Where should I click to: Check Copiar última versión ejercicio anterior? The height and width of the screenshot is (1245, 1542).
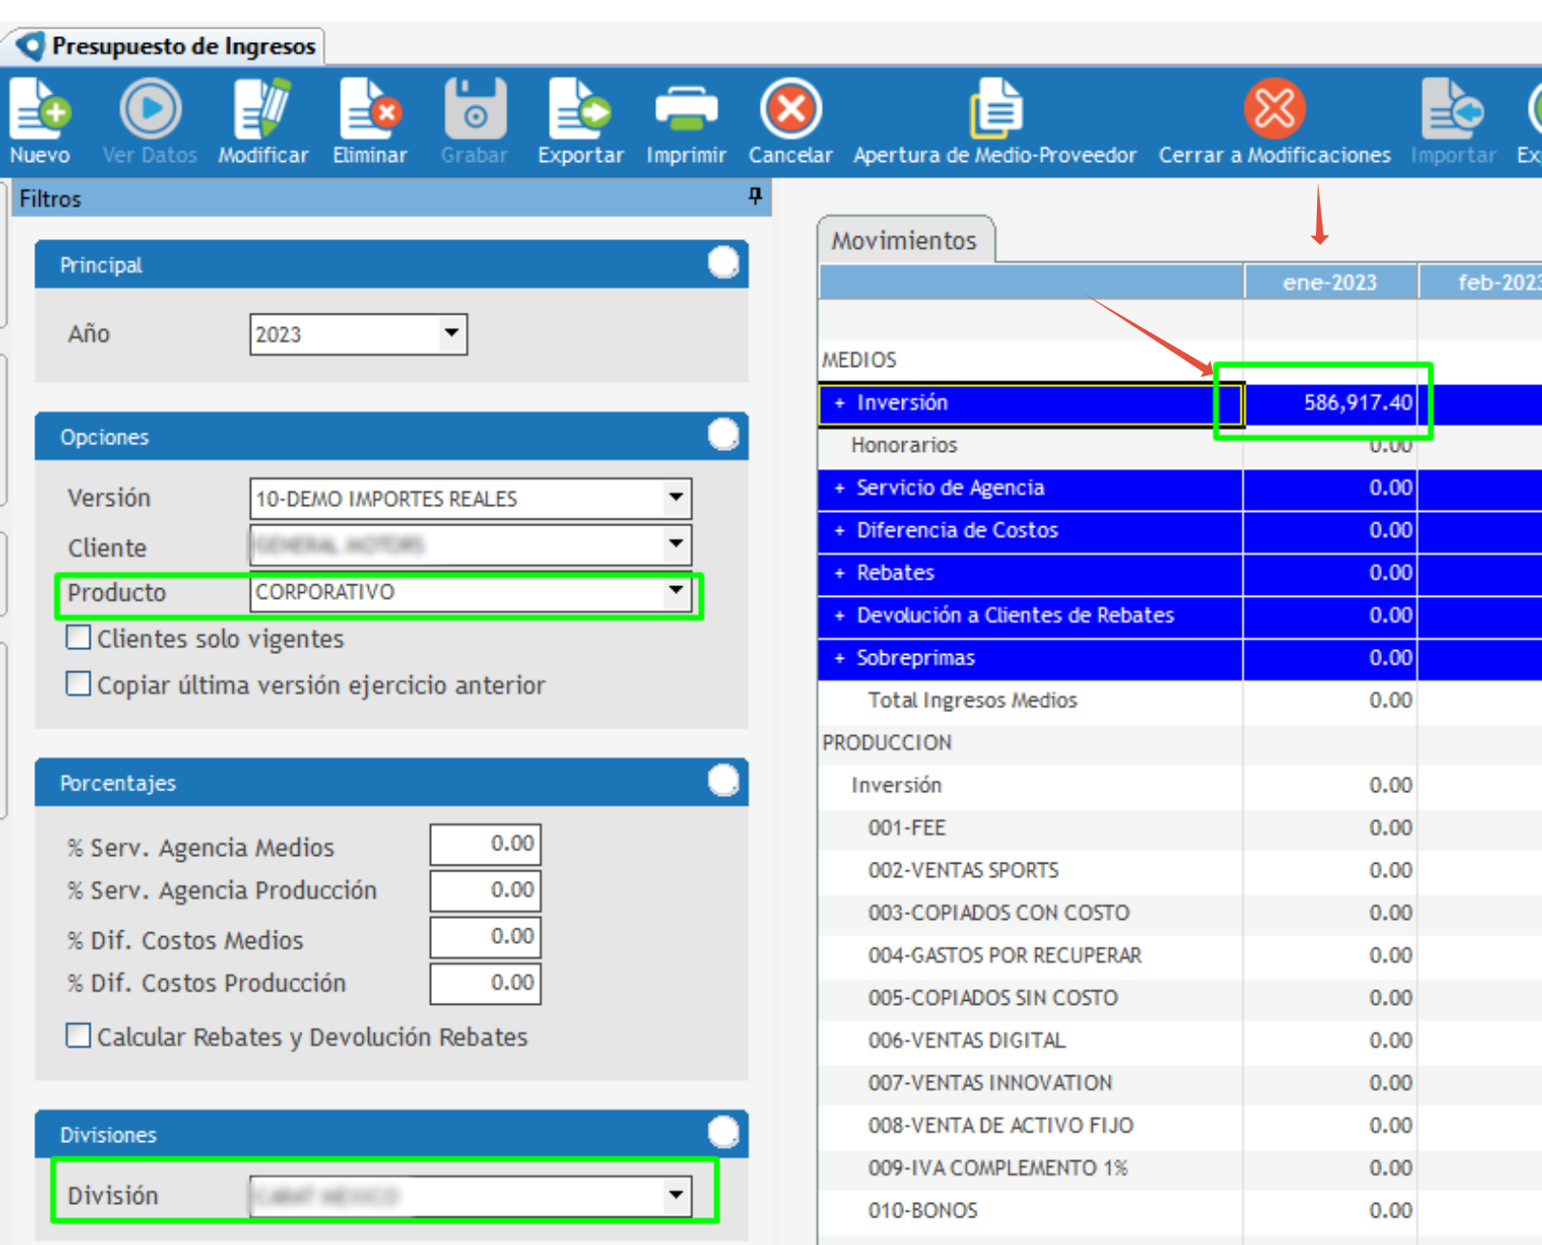(78, 684)
